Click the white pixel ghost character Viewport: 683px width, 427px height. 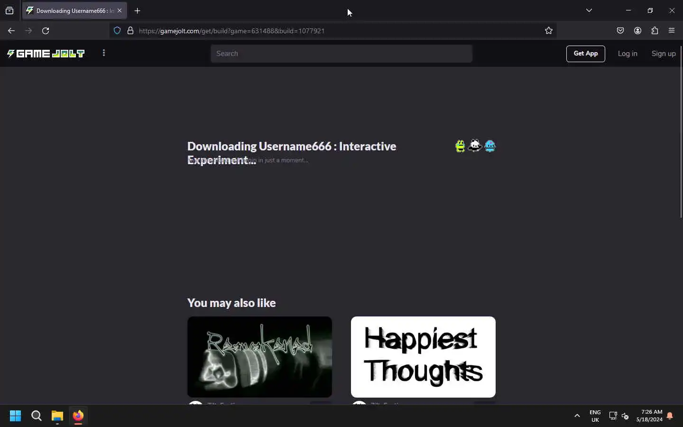[x=475, y=146]
